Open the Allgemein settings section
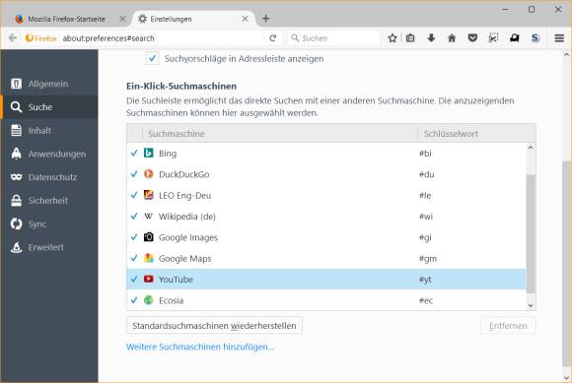572x383 pixels. tap(49, 84)
